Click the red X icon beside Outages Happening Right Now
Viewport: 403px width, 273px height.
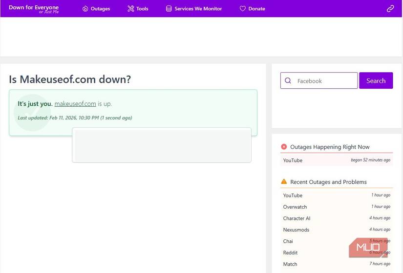tap(284, 147)
